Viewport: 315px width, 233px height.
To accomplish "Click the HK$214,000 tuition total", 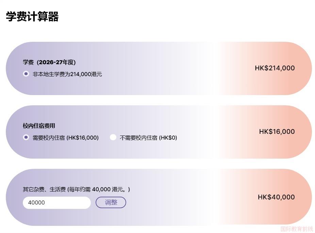I will click(275, 68).
